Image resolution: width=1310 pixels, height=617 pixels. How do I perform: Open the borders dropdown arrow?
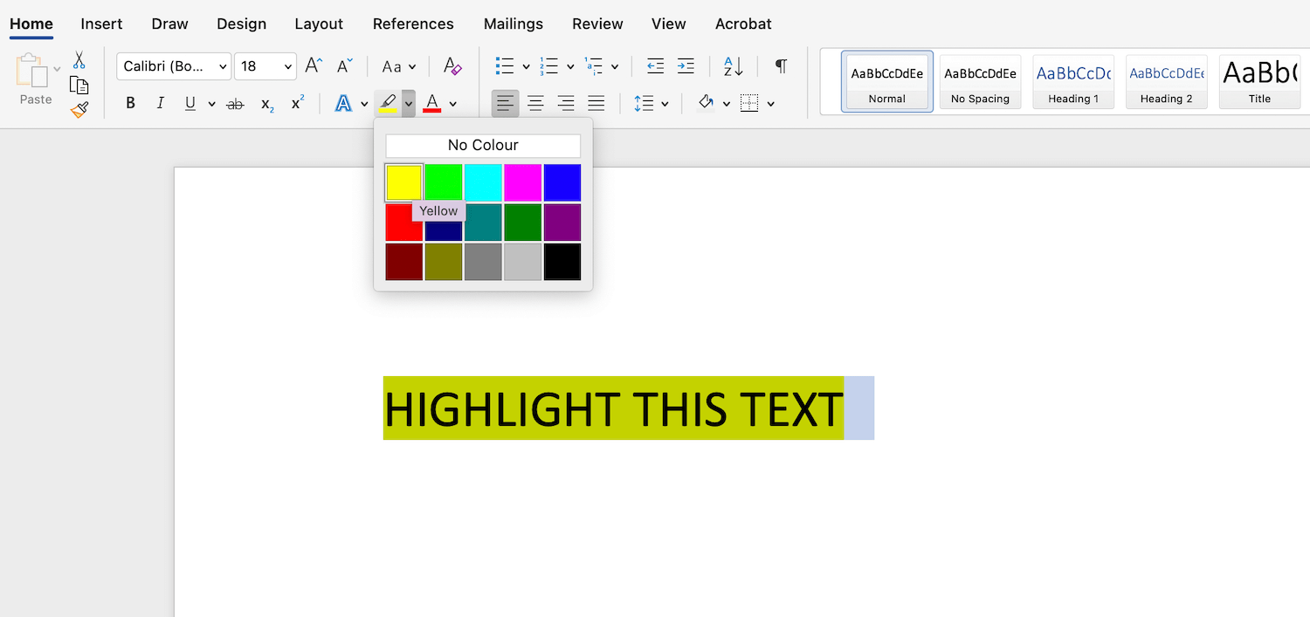click(x=770, y=104)
